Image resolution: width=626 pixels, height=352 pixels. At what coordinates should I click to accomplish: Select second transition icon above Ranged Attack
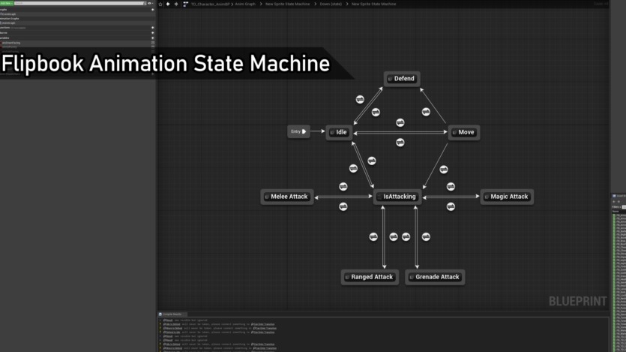tap(394, 237)
